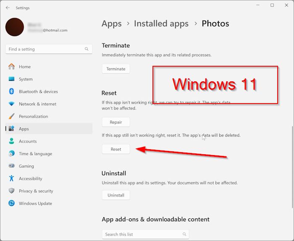Click the Privacy & security shield icon
Screen dimensions: 294x241
point(11,191)
